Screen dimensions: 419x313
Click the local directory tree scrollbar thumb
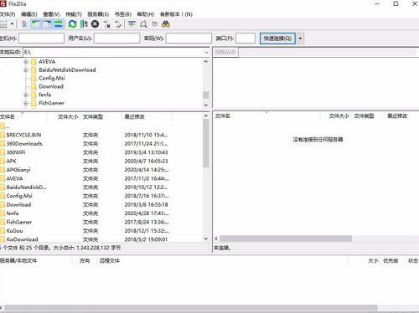point(206,95)
